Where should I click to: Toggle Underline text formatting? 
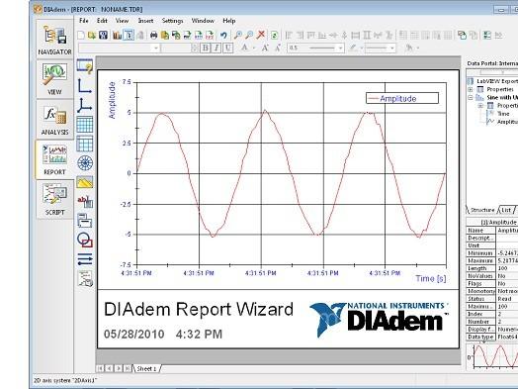click(x=228, y=48)
